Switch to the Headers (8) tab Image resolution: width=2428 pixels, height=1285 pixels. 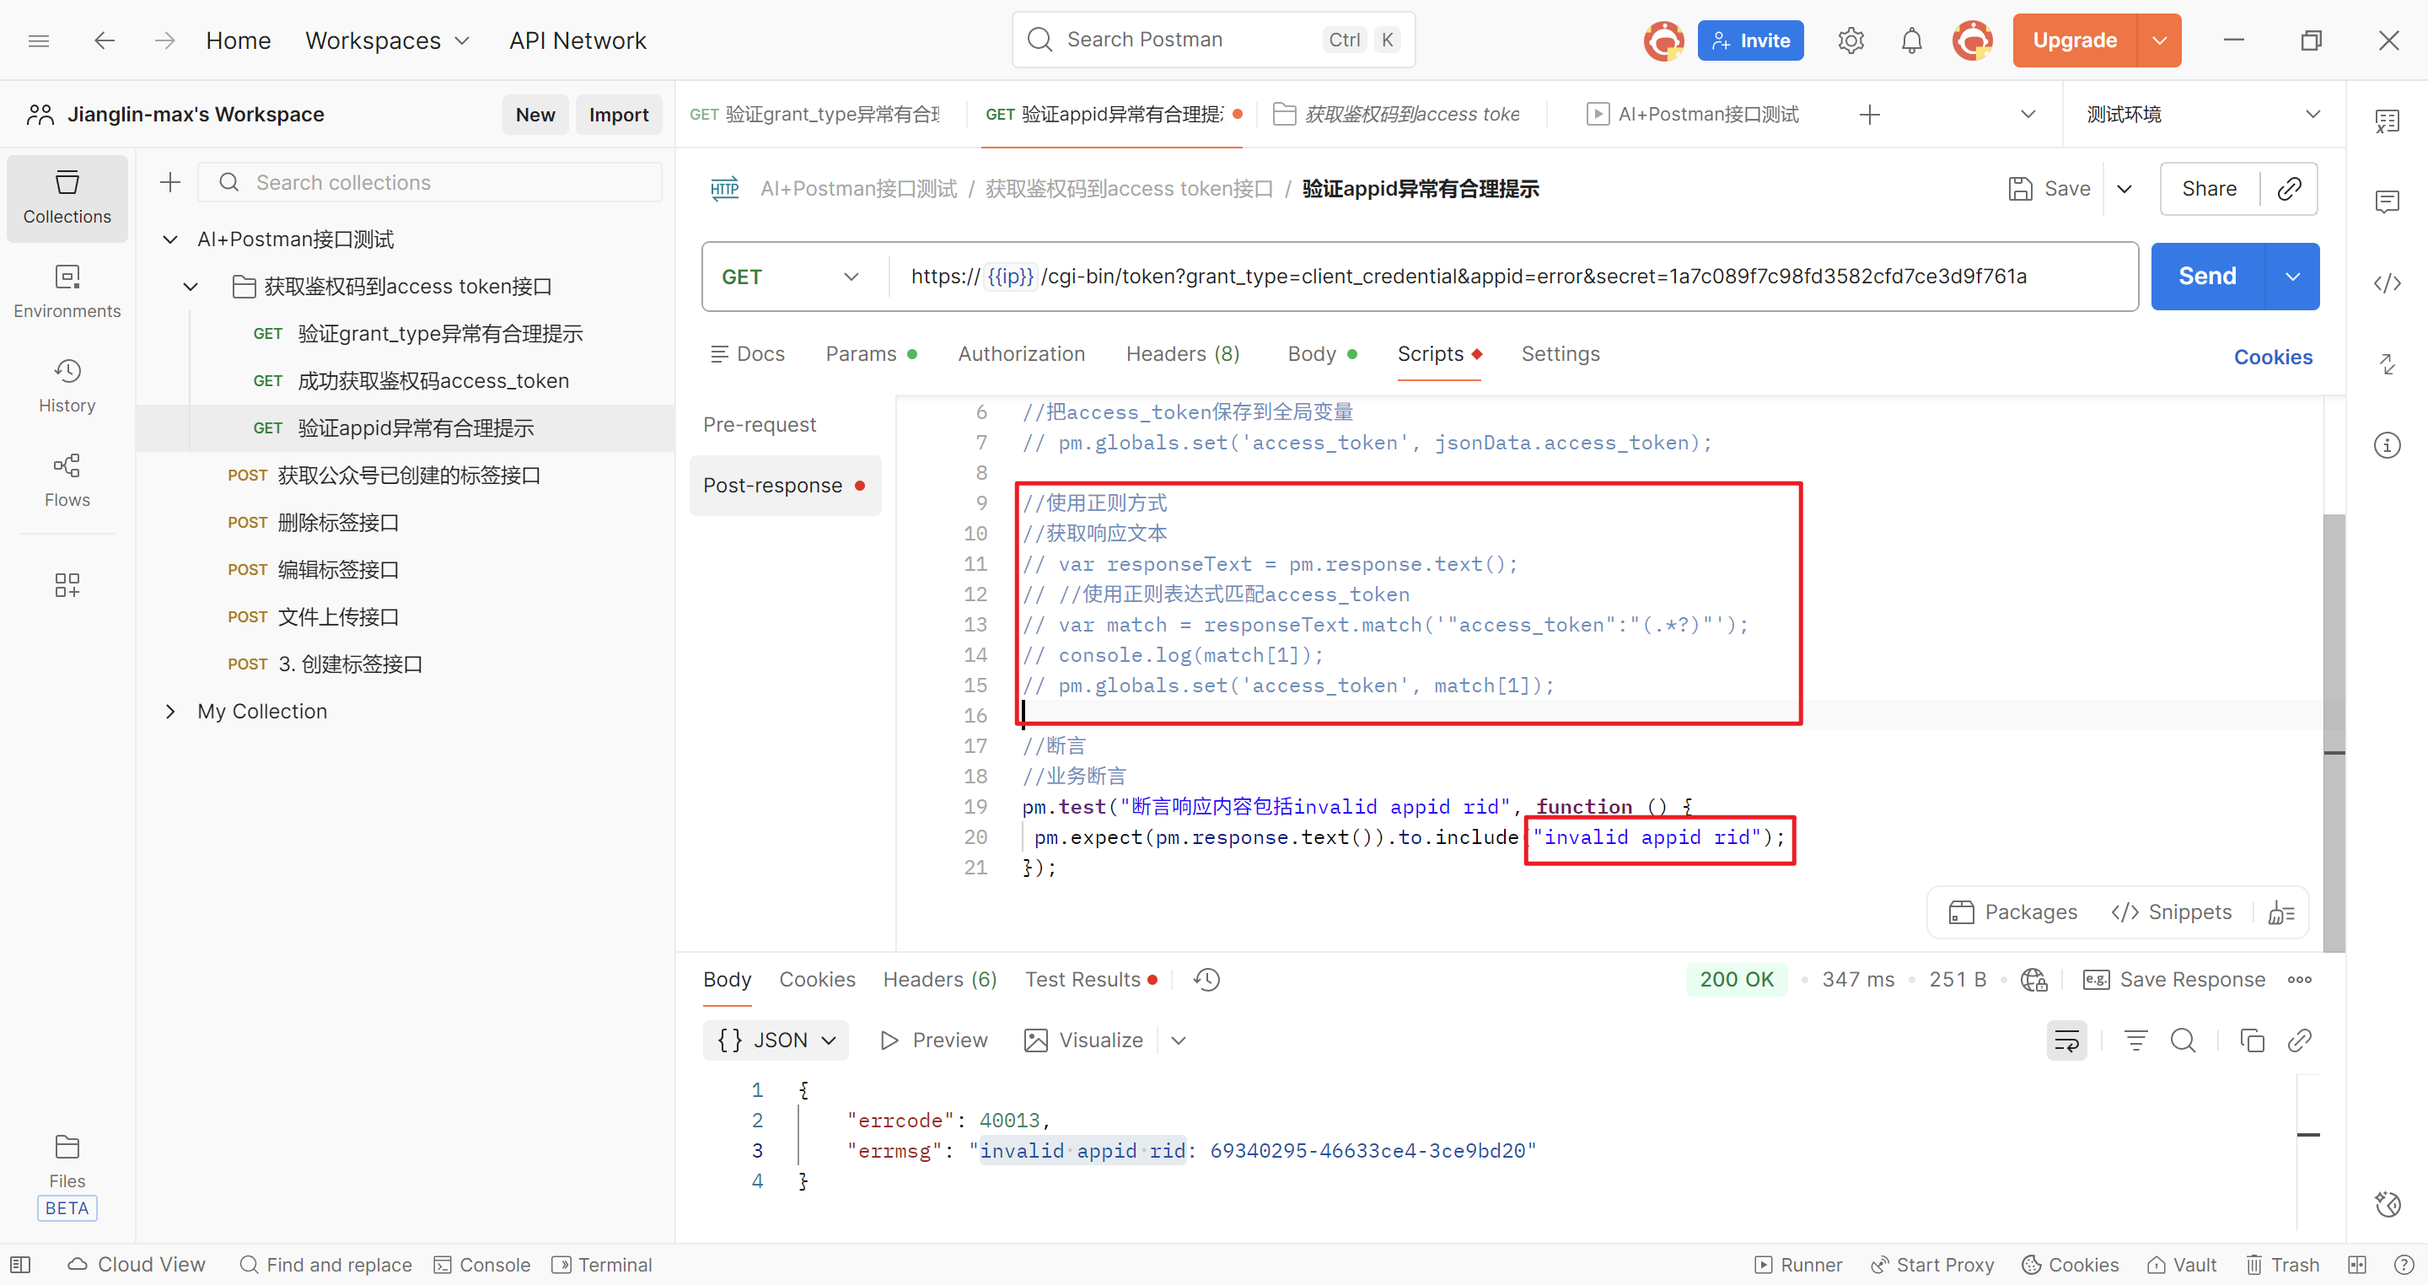click(x=1182, y=353)
